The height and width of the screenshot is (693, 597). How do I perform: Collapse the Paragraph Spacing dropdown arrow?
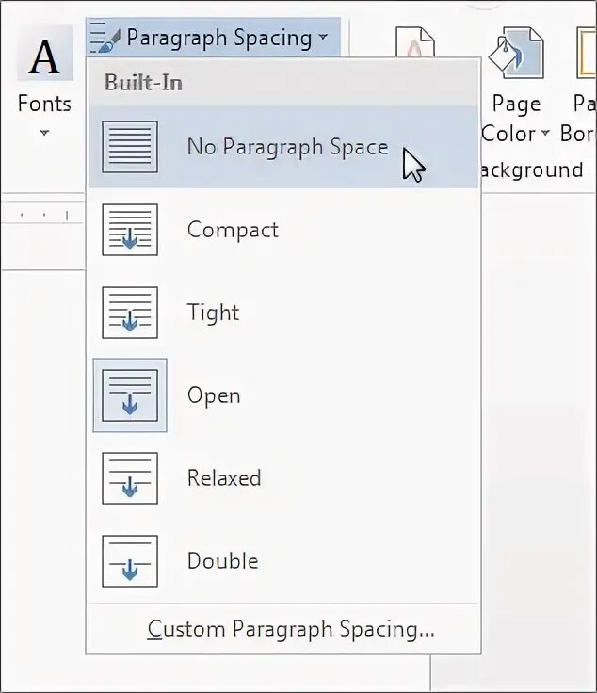tap(324, 37)
